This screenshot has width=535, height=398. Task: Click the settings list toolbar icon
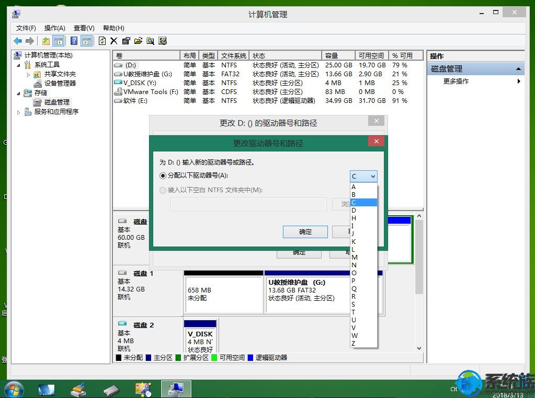pos(163,41)
